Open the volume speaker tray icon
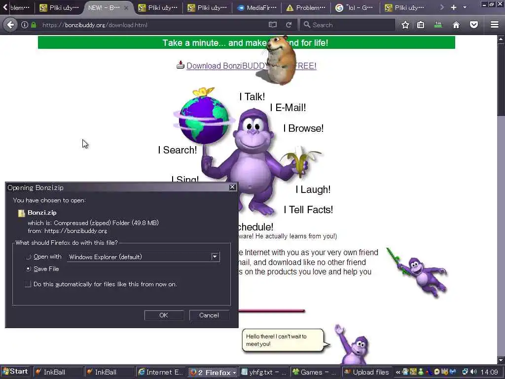Image resolution: width=505 pixels, height=379 pixels. point(473,372)
